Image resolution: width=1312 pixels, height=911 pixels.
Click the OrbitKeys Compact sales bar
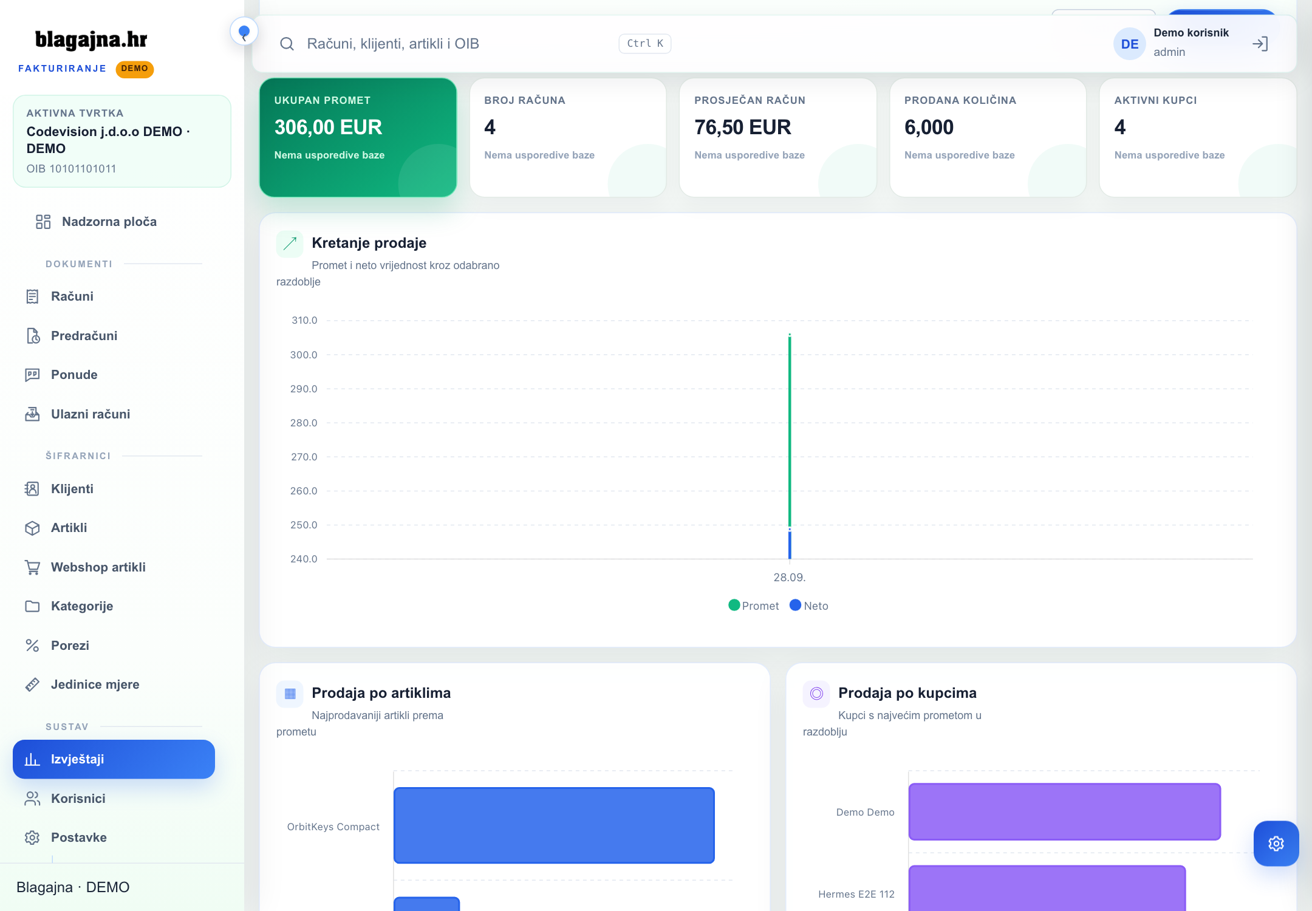[554, 825]
